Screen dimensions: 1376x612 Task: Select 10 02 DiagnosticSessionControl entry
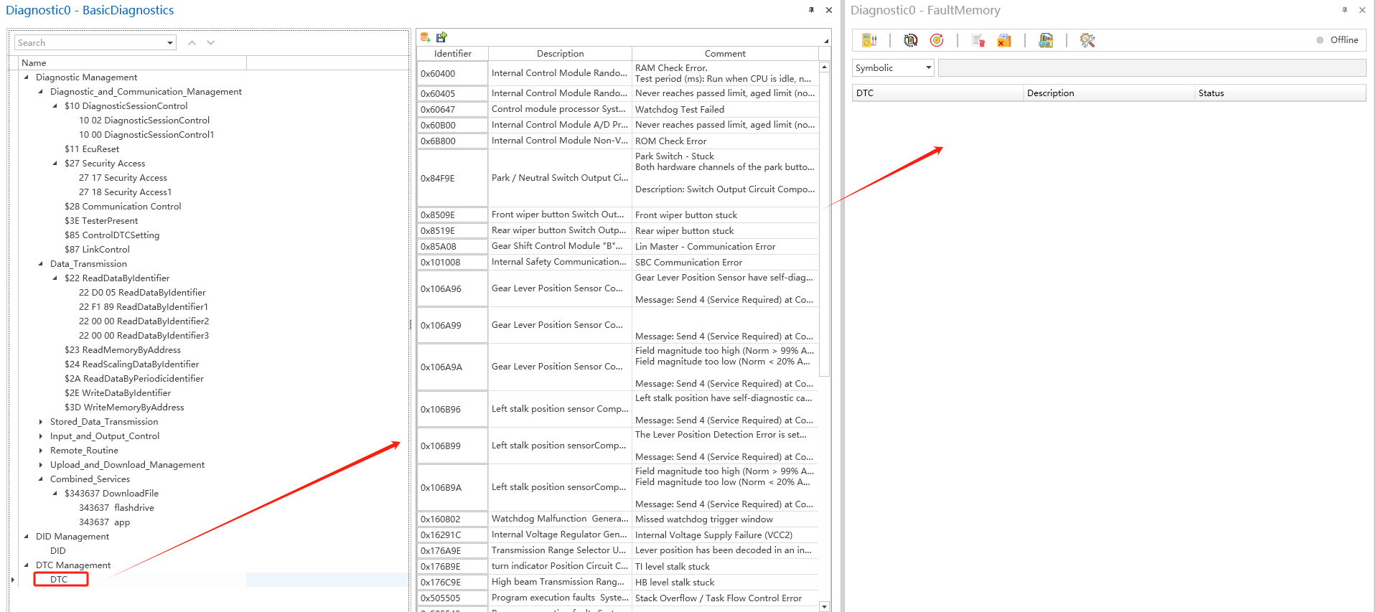pos(144,121)
